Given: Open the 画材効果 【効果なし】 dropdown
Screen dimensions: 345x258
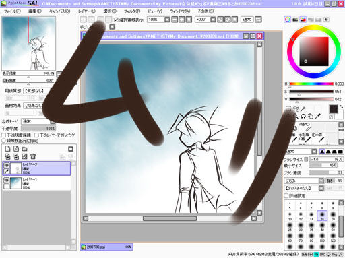Looking at the screenshot, I should click(34, 106).
